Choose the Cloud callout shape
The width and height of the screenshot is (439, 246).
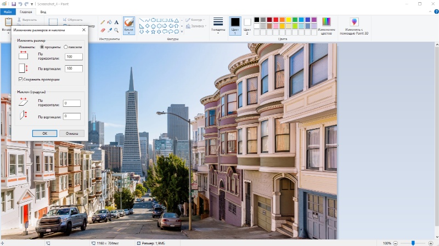point(177,32)
